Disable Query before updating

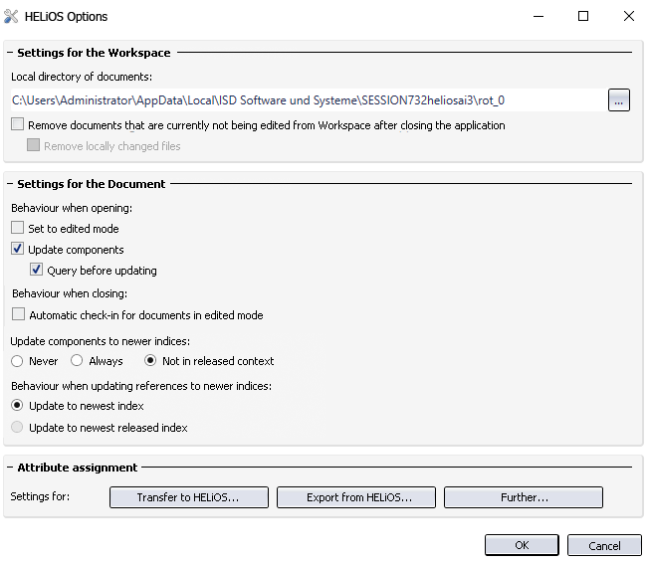[x=37, y=270]
